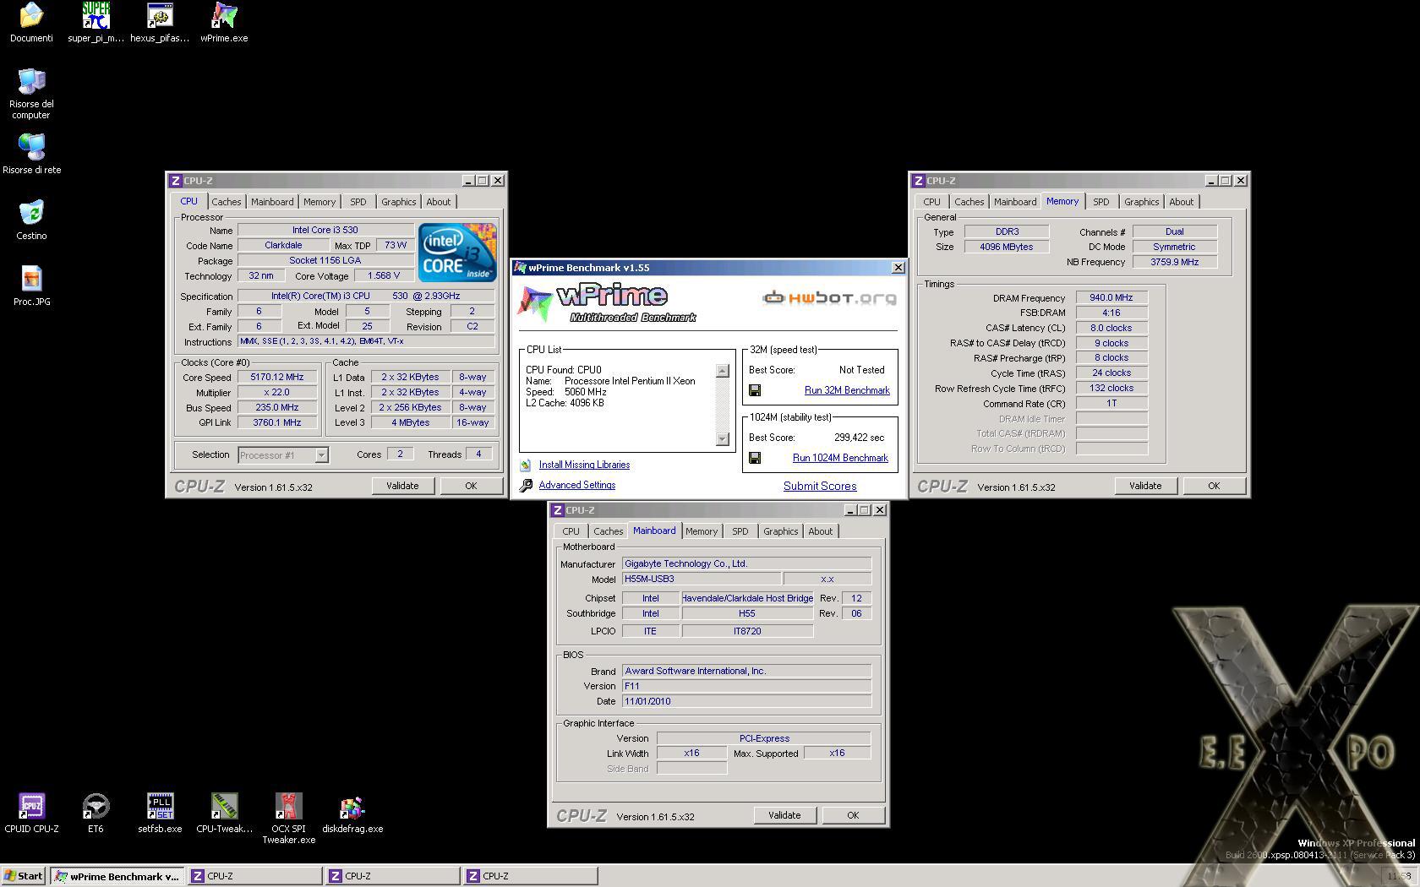Open Mainboard tab in left CPU-Z window
1420x887 pixels.
pyautogui.click(x=272, y=202)
